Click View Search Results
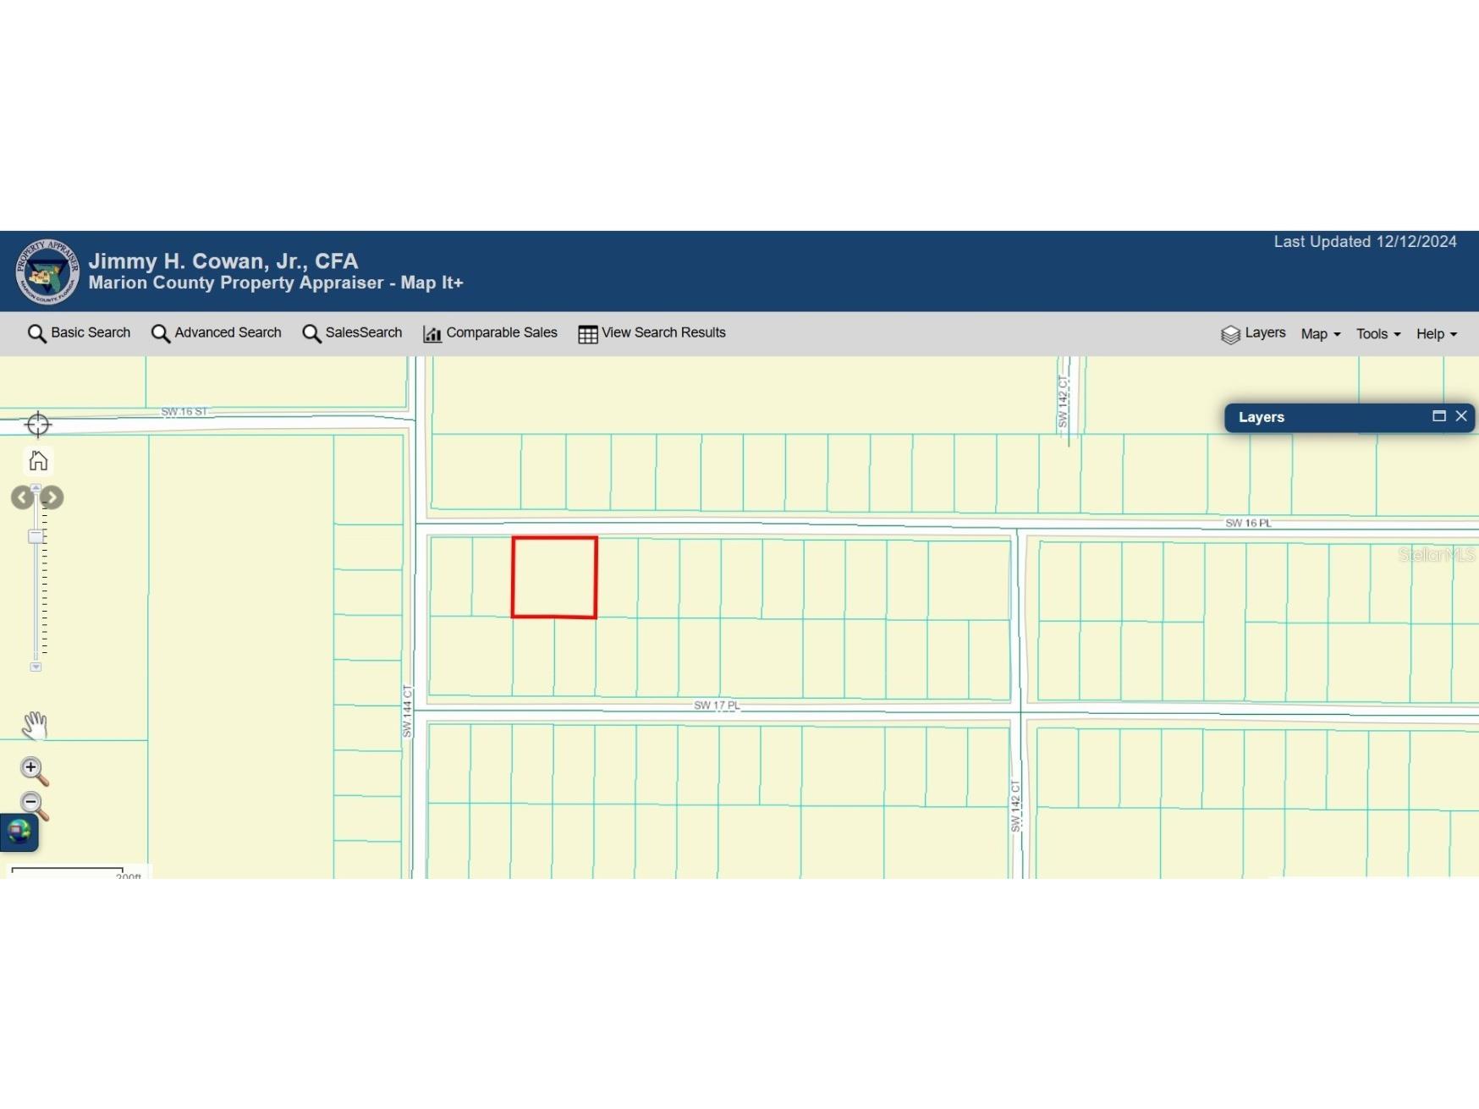1479x1109 pixels. [x=652, y=333]
